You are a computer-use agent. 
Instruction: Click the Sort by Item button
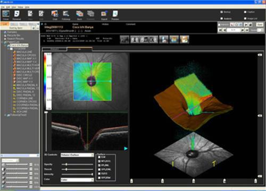(x=16, y=28)
